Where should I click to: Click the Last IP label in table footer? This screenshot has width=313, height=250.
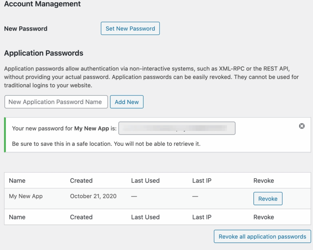click(202, 217)
